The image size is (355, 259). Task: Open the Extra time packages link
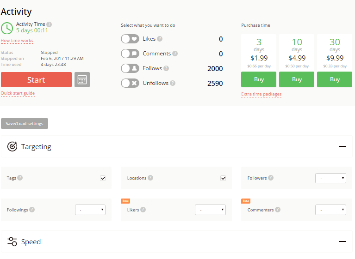[x=261, y=94]
